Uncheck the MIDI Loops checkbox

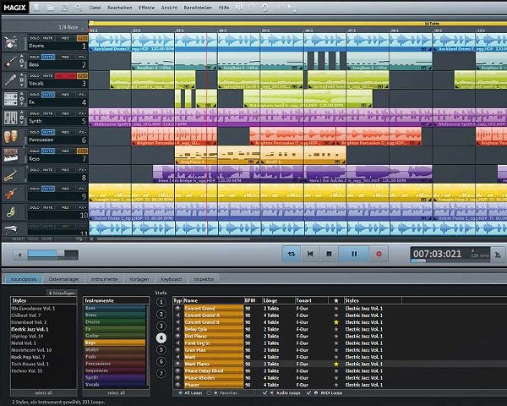coord(308,392)
